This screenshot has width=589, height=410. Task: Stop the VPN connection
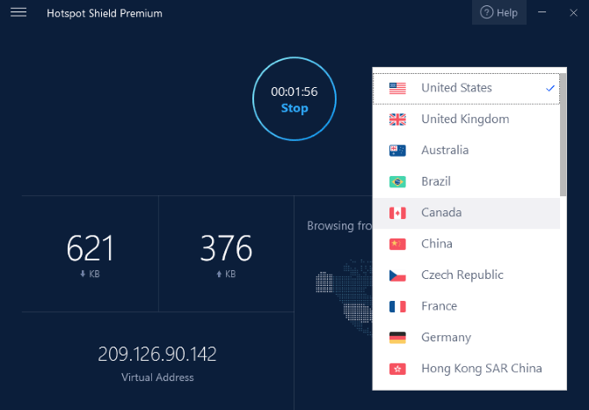point(294,108)
